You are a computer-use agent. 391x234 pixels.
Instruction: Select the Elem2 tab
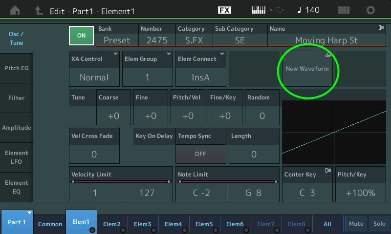(x=112, y=224)
